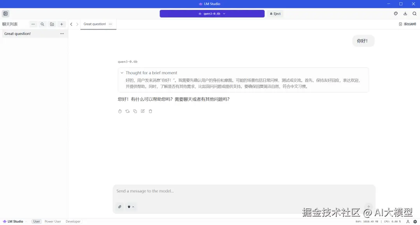Screen dimensions: 420x225
Task: Open the ellipsis menu on the 'Great question!' tab
Action: 110,24
